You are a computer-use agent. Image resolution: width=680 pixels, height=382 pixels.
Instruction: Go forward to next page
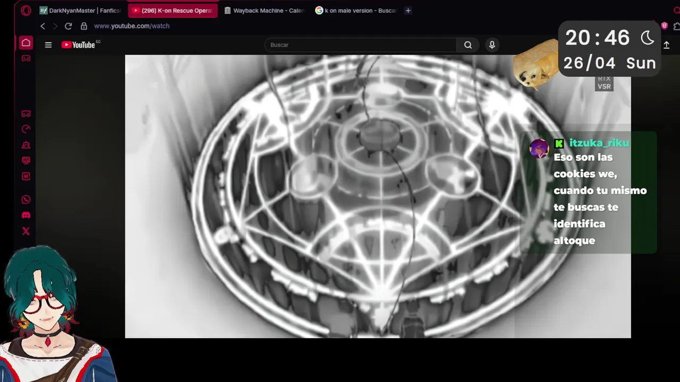point(55,26)
